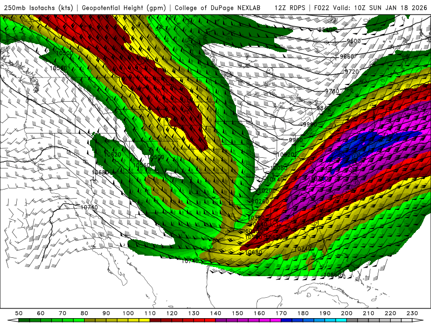Screen dimensions: 431x323
Task: Click the "10080" height contour label
Action: pos(279,168)
